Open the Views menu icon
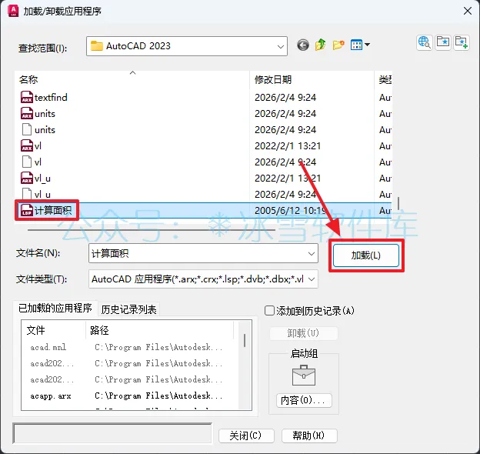 [360, 45]
